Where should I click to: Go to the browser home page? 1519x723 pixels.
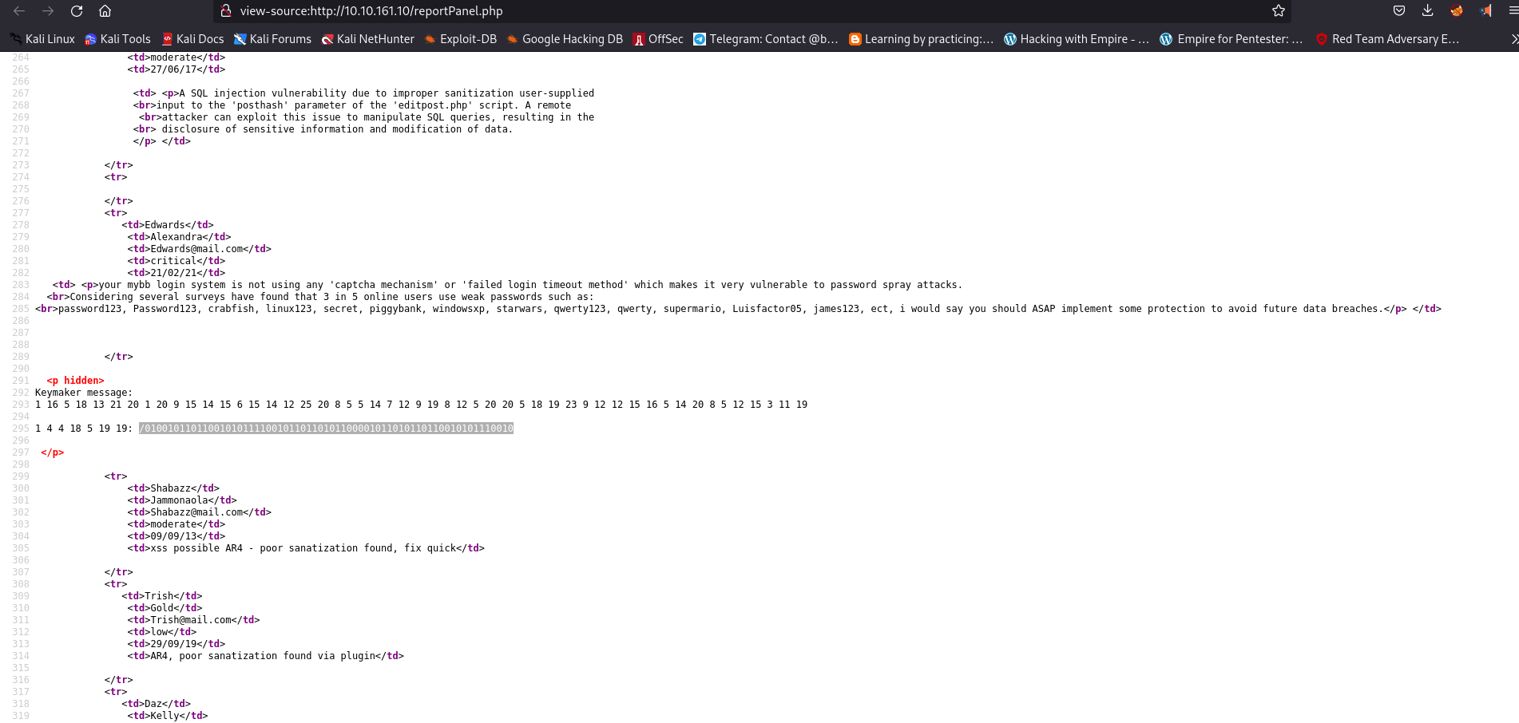click(x=105, y=11)
